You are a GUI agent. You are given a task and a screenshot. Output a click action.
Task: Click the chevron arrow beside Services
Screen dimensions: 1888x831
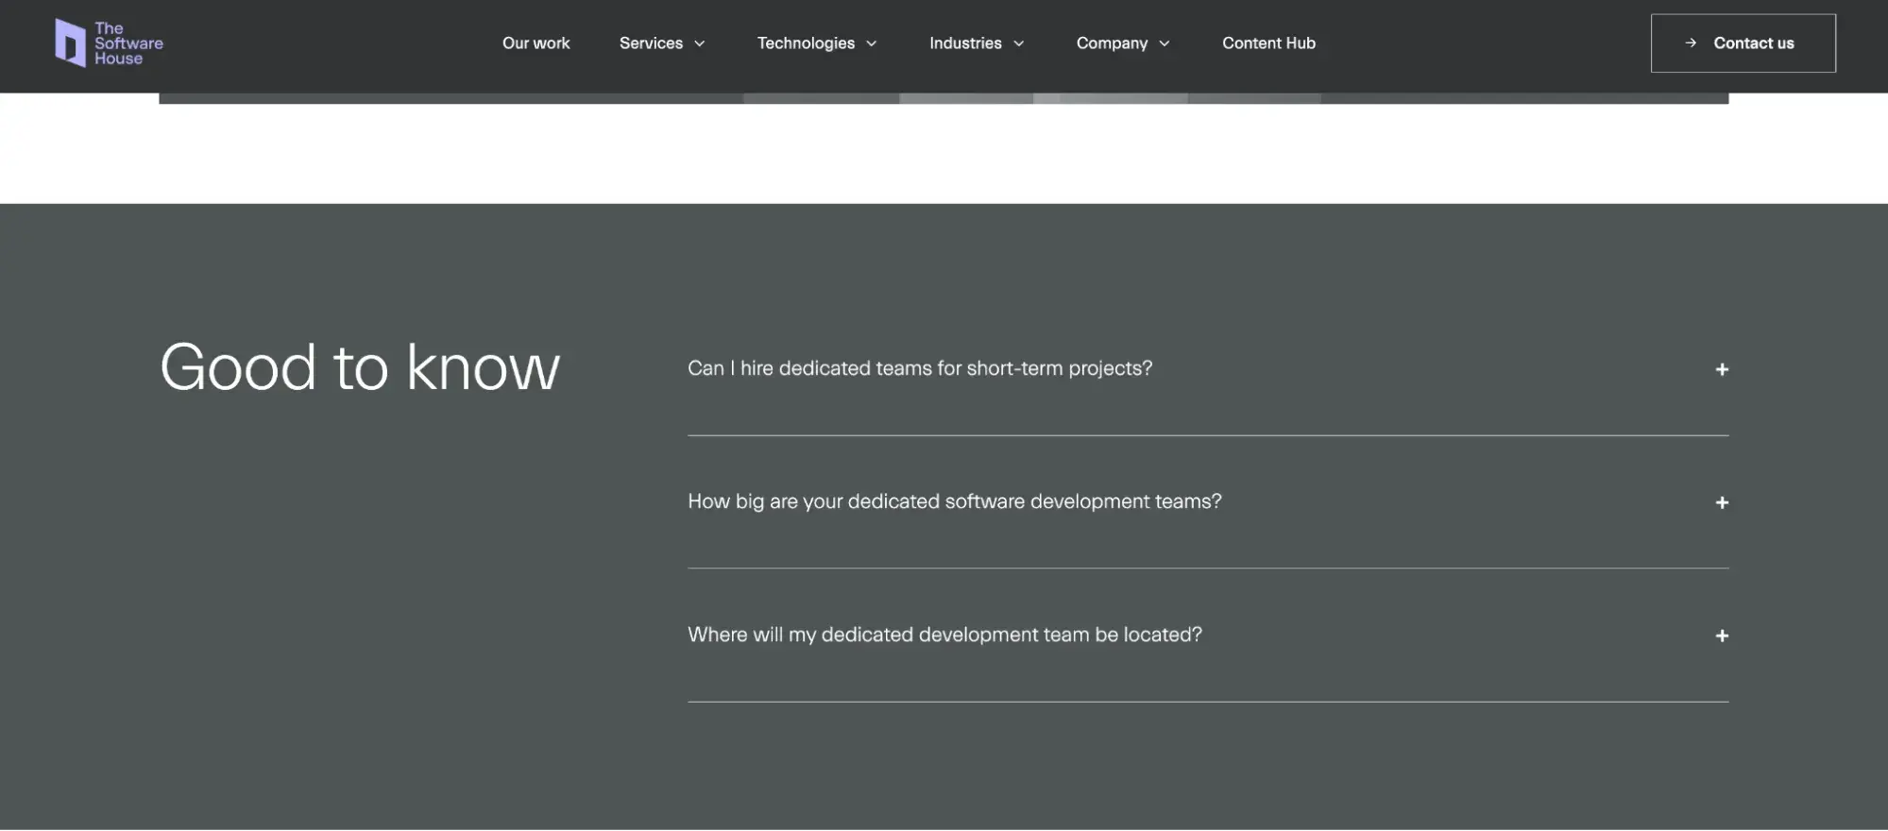(700, 43)
